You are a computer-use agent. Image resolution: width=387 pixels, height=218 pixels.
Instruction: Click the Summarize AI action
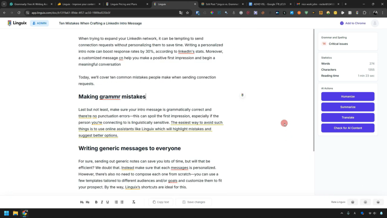coord(348,107)
